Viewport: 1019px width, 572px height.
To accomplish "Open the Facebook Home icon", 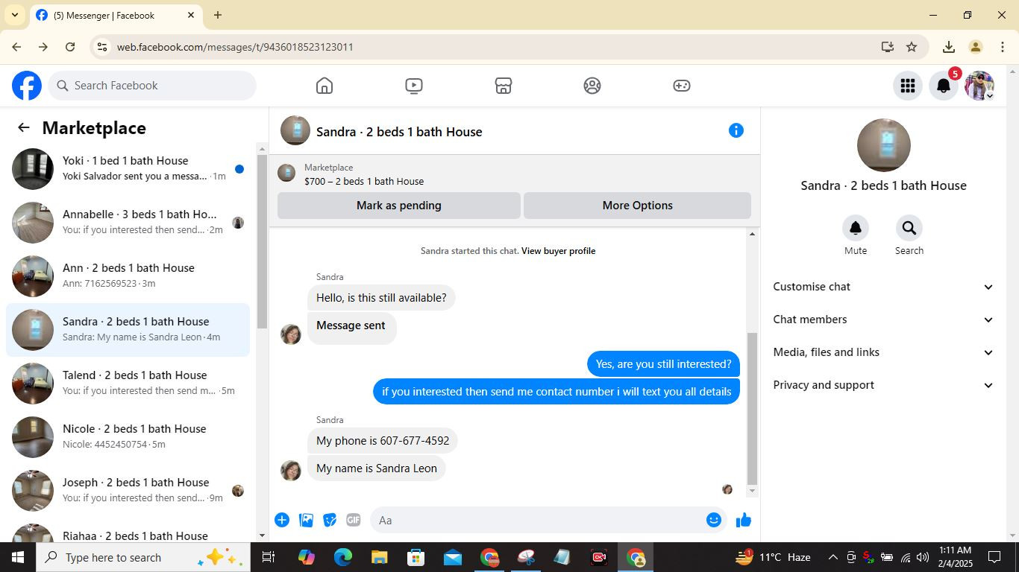I will coord(324,86).
